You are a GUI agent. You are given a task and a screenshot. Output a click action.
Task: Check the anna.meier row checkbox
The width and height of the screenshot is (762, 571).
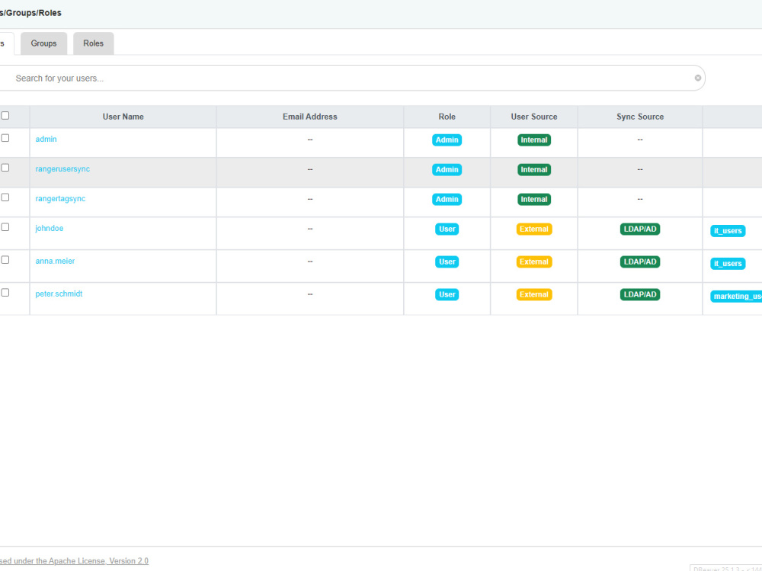(5, 260)
